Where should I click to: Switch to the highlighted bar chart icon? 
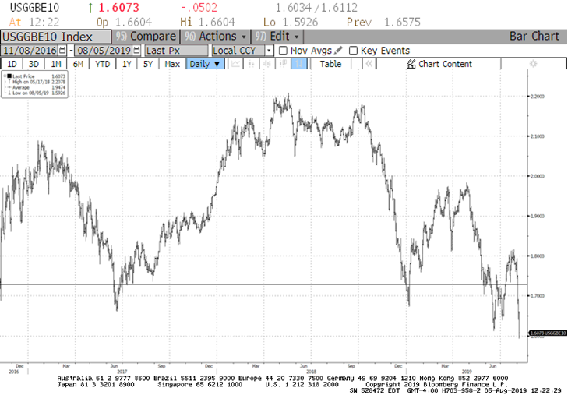(299, 64)
